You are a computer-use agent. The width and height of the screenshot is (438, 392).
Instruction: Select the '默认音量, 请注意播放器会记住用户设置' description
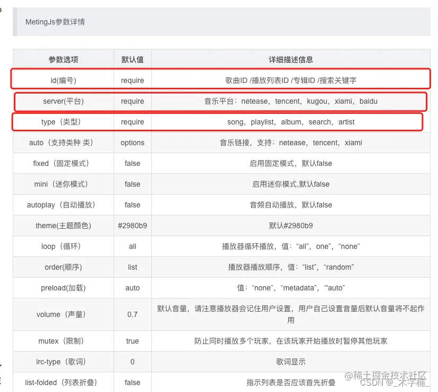pos(291,314)
